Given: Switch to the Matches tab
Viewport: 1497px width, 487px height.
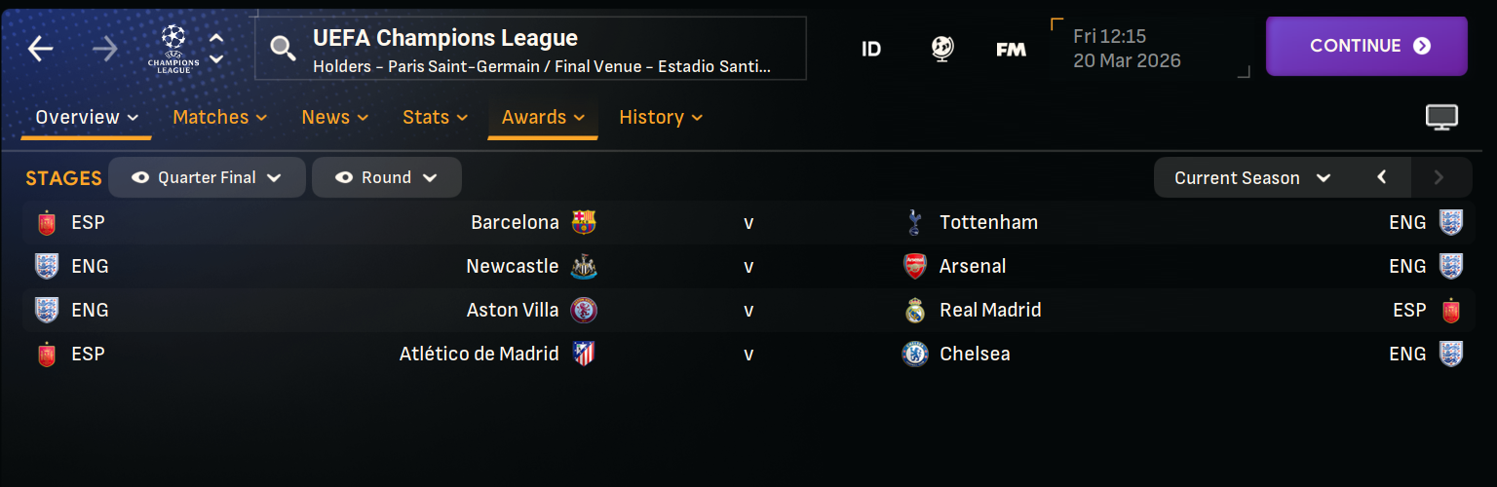Looking at the screenshot, I should pos(219,118).
